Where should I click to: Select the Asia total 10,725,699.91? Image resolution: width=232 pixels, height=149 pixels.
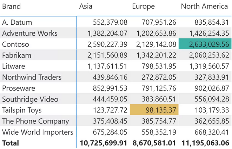[103, 143]
